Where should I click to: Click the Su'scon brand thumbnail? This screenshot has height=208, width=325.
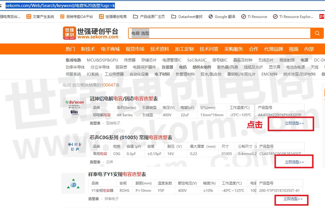(x=75, y=107)
